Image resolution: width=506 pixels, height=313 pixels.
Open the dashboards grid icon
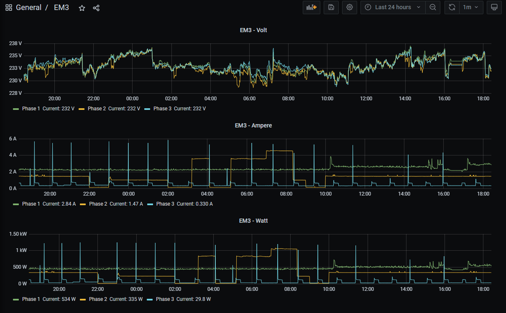pyautogui.click(x=8, y=8)
